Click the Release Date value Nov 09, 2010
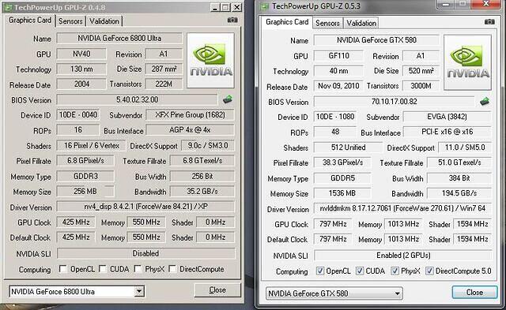This screenshot has width=506, height=310. pos(338,86)
